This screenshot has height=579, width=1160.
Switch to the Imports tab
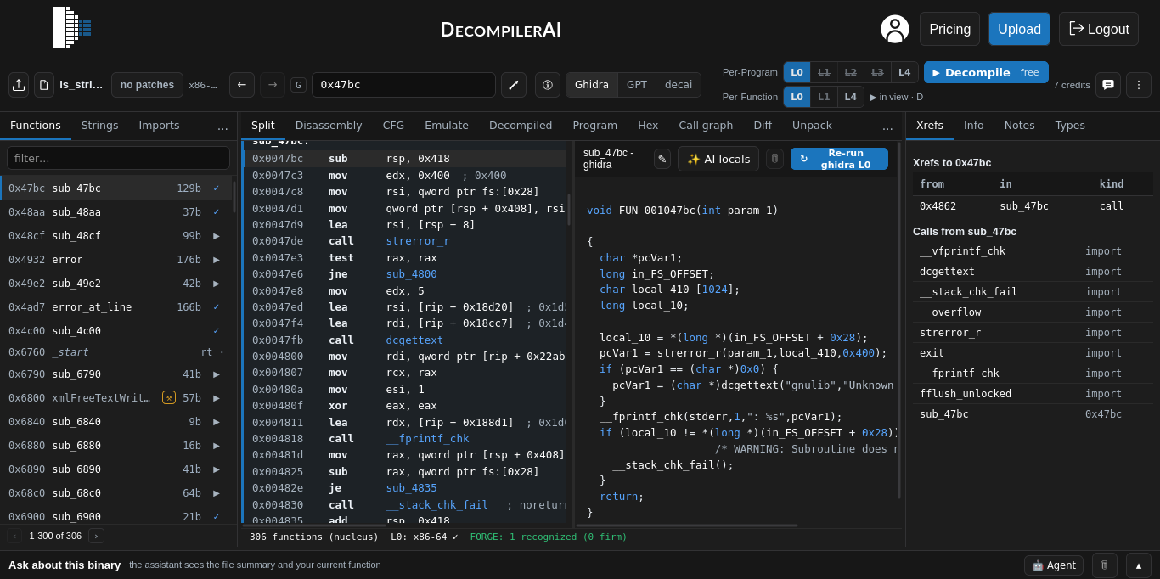[160, 126]
